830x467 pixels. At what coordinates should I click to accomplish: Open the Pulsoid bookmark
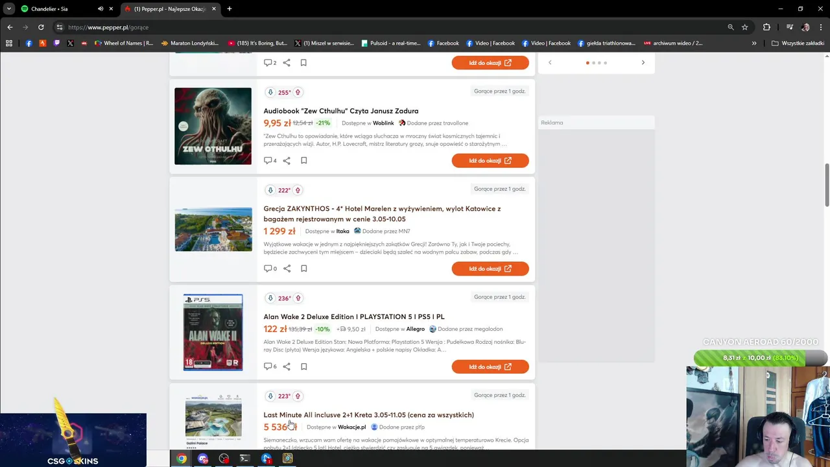pos(391,43)
